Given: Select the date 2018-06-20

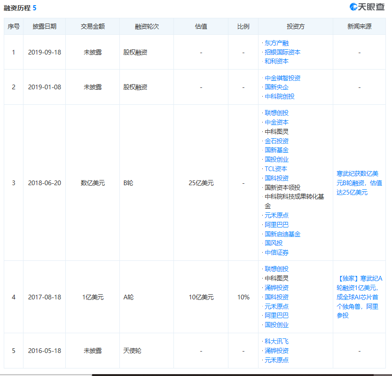Looking at the screenshot, I should (x=45, y=183).
